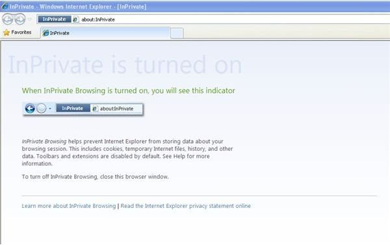Click 'InPrivate is turned on' heading text

point(125,65)
